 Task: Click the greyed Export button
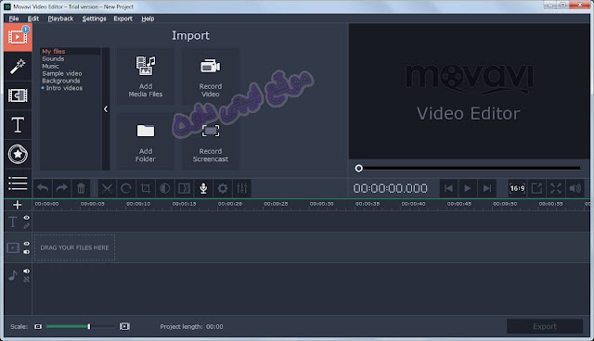545,326
